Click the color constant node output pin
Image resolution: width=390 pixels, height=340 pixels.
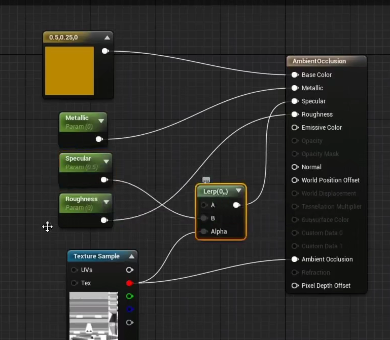[x=105, y=51]
